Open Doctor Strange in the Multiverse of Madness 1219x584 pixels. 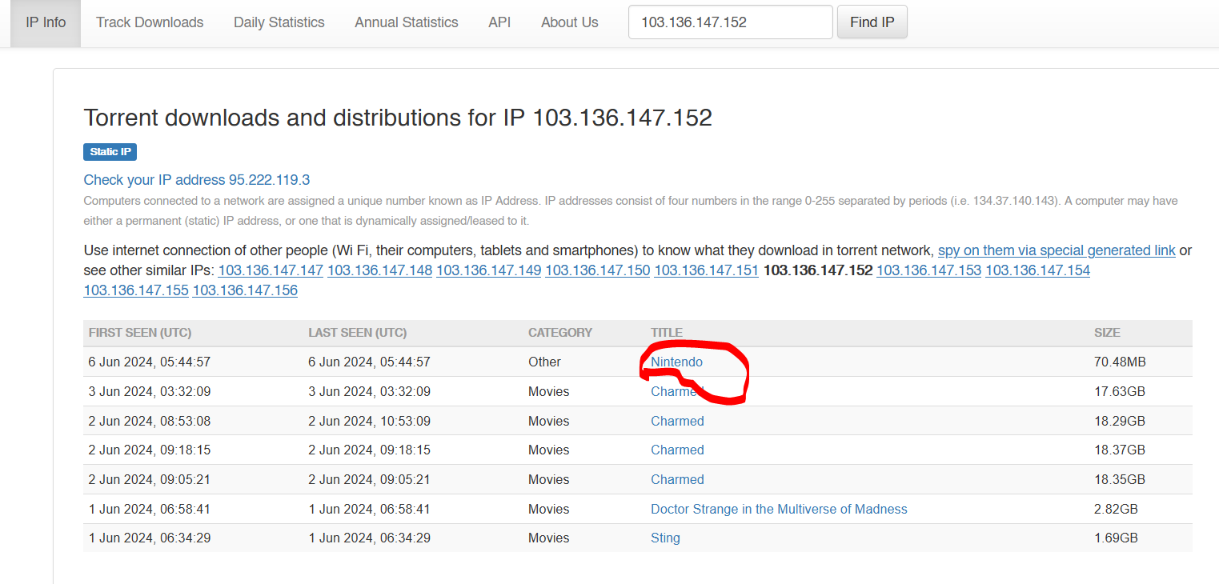tap(779, 510)
